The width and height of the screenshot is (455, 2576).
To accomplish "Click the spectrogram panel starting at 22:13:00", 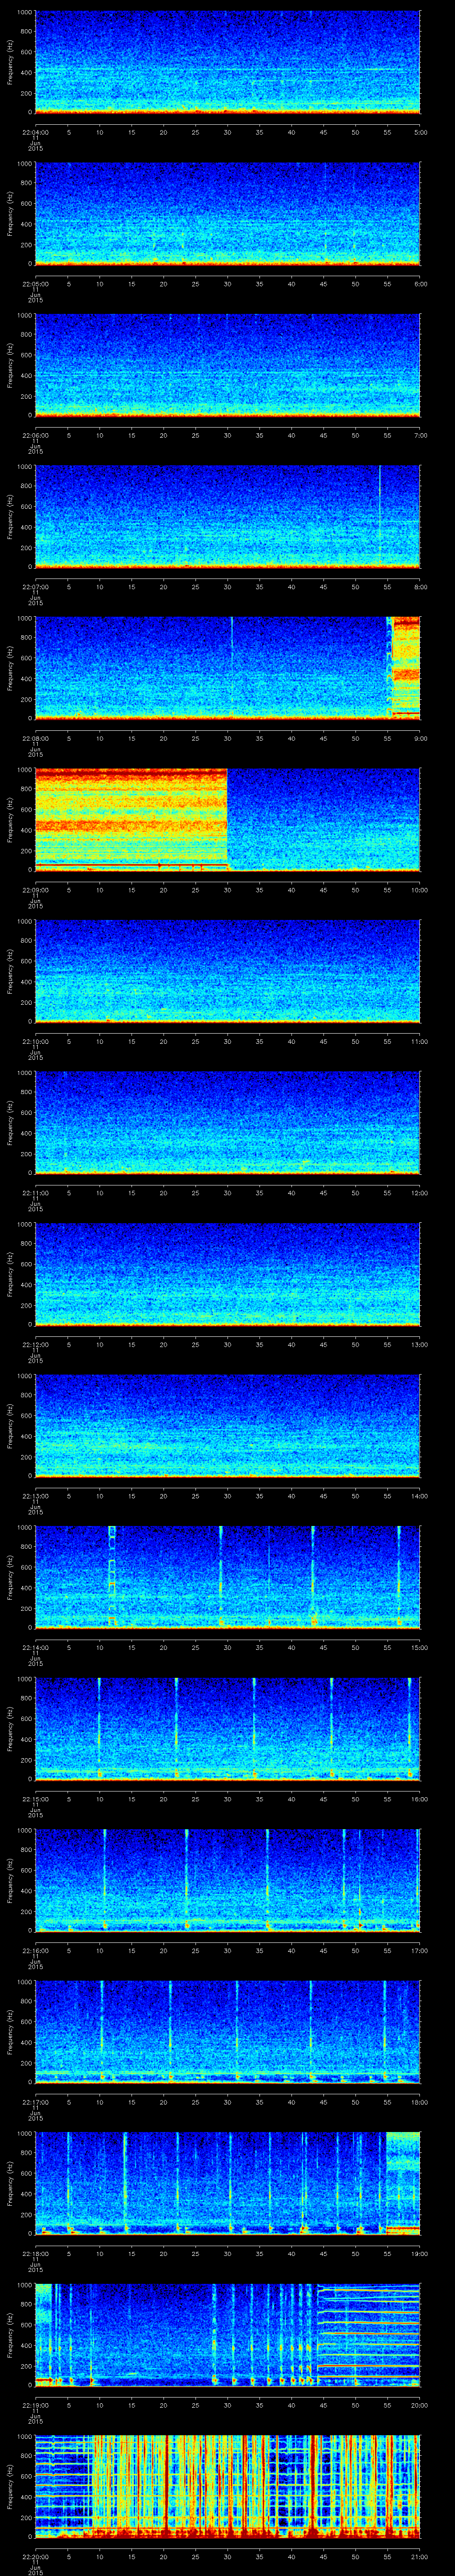I will click(227, 1426).
